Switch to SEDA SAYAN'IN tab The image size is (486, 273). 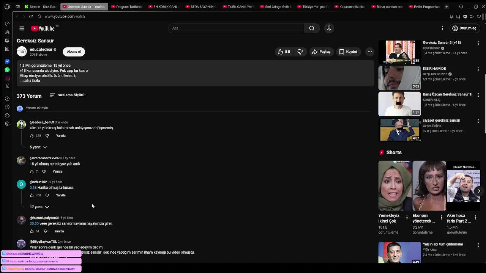(x=201, y=6)
